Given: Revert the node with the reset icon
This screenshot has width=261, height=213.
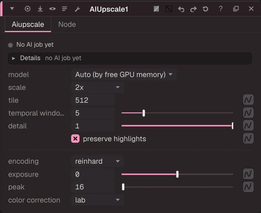Looking at the screenshot, I should (206, 9).
